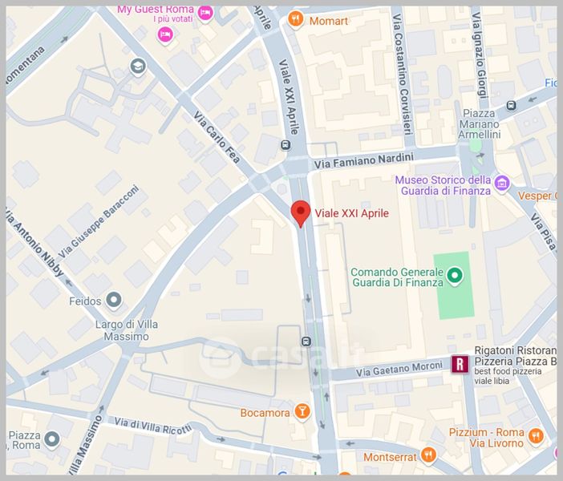Viewport: 563px width, 481px height.
Task: Click the red Viale XXI Aprile location pin
Action: pyautogui.click(x=301, y=213)
